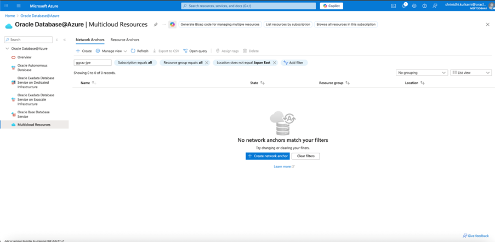Click the sidebar Search field

29,40
